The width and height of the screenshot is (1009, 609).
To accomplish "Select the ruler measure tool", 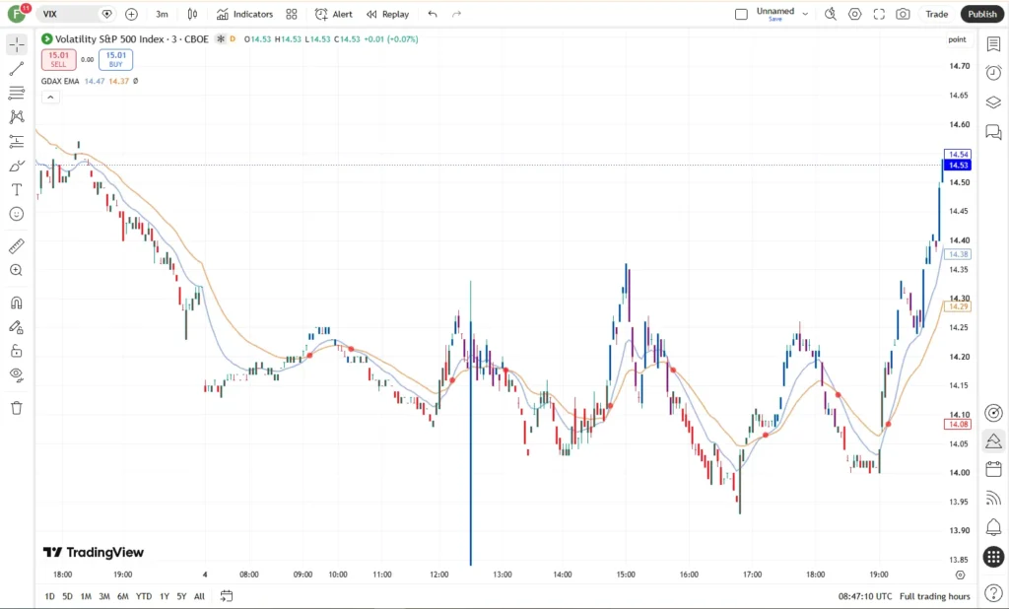I will click(x=17, y=246).
